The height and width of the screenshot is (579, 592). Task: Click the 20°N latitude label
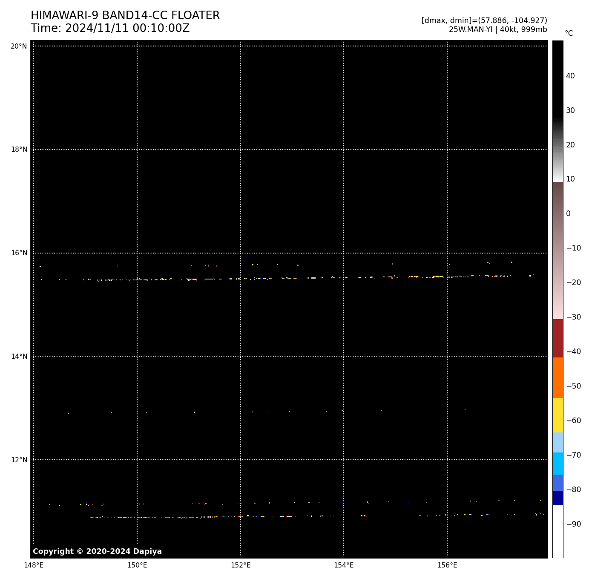pyautogui.click(x=19, y=46)
